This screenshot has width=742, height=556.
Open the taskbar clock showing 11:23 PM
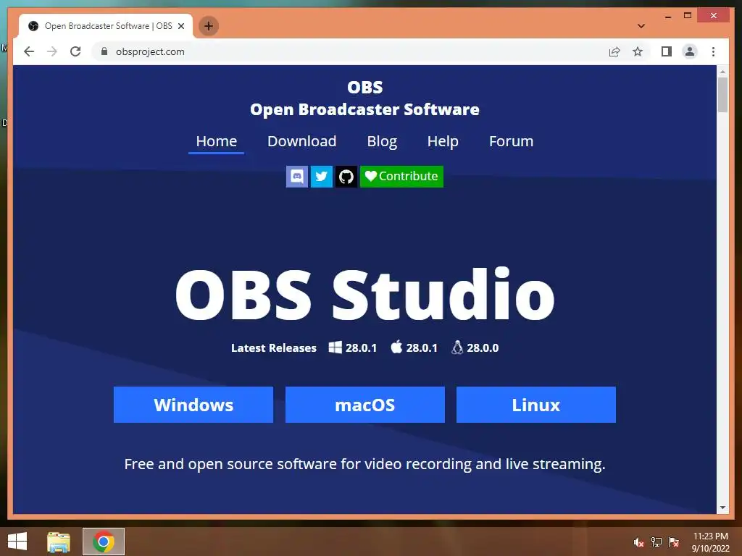coord(711,542)
